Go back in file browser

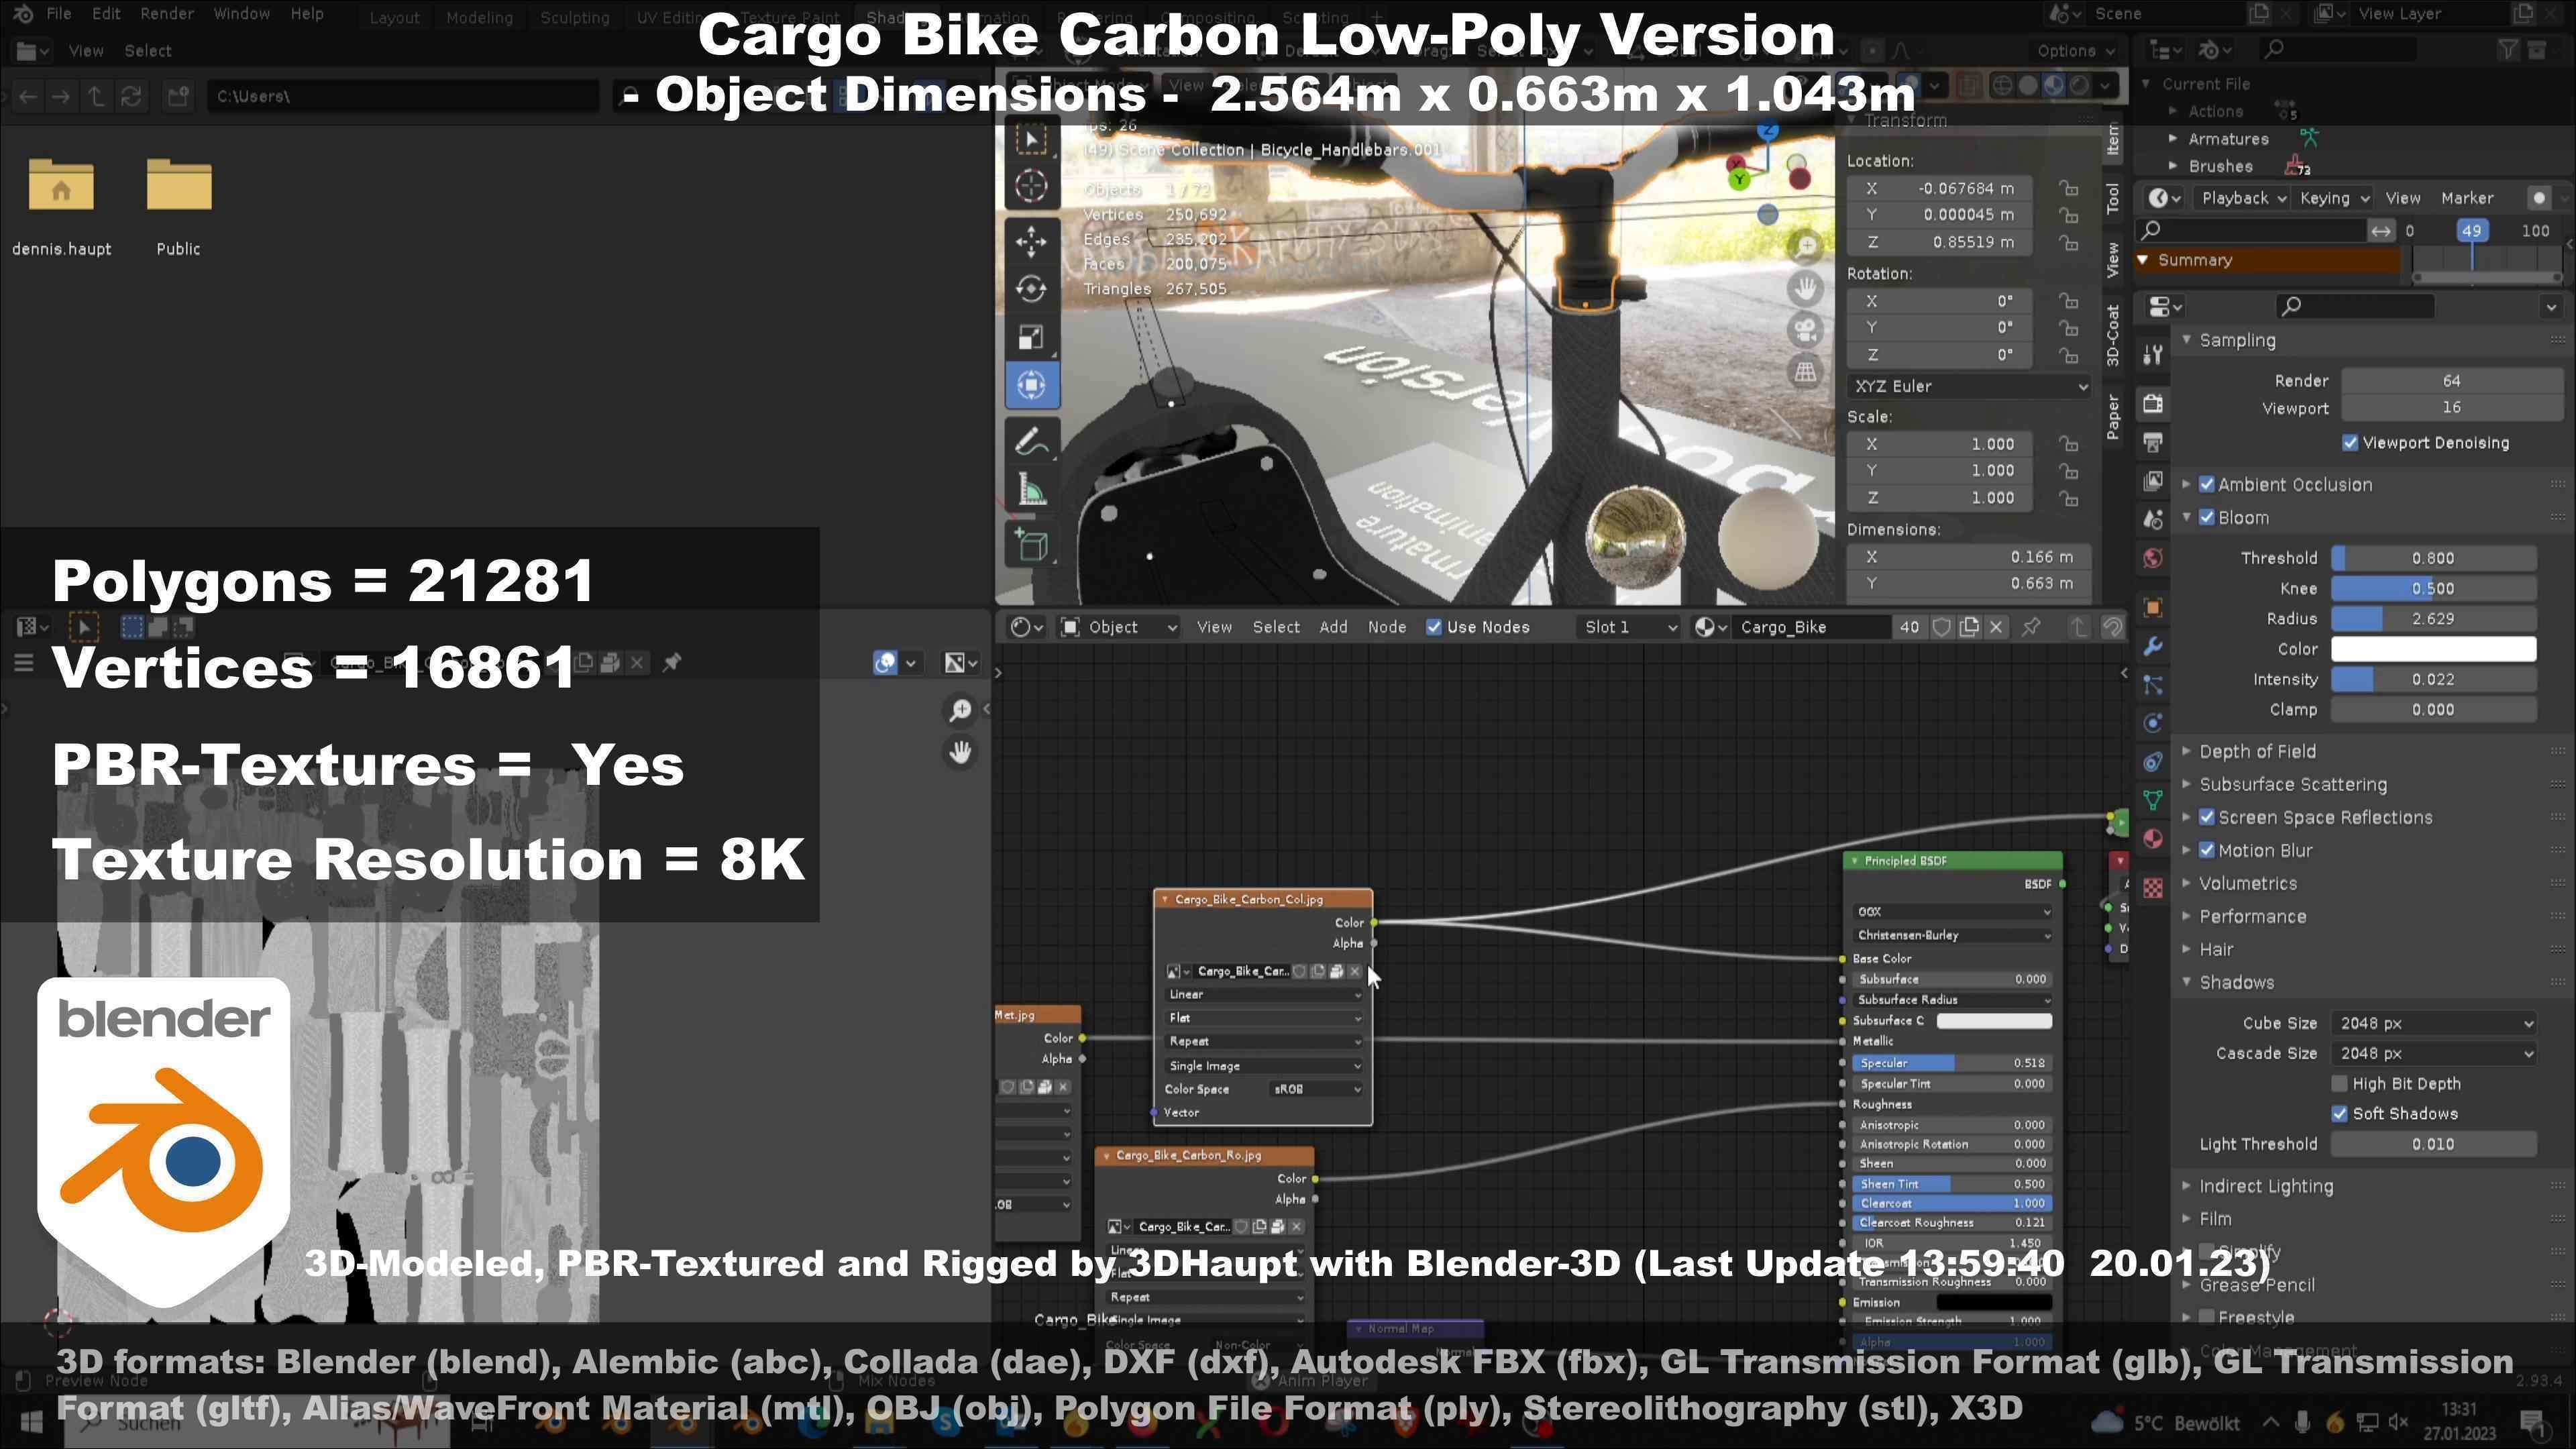pos(28,96)
